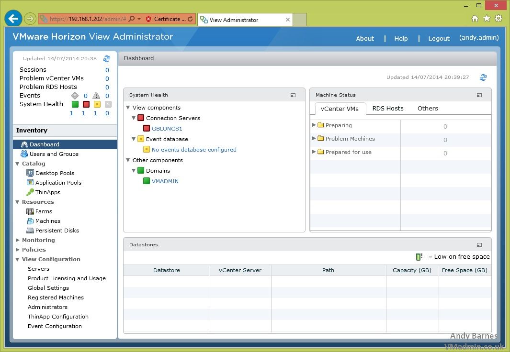
Task: Select Dashboard in the Inventory list
Action: [65, 144]
